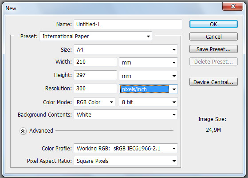The height and width of the screenshot is (178, 248).
Task: Close the New dialog with X
Action: 232,6
